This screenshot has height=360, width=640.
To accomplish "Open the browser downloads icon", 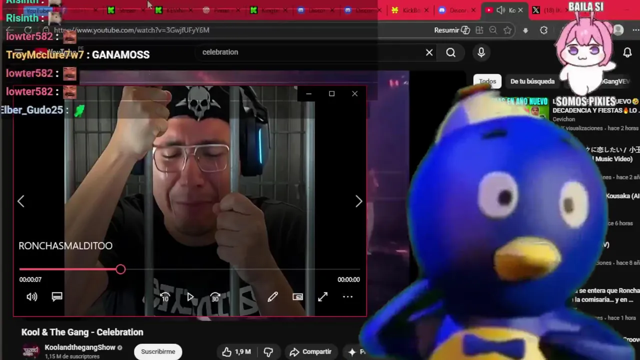I will point(525,30).
